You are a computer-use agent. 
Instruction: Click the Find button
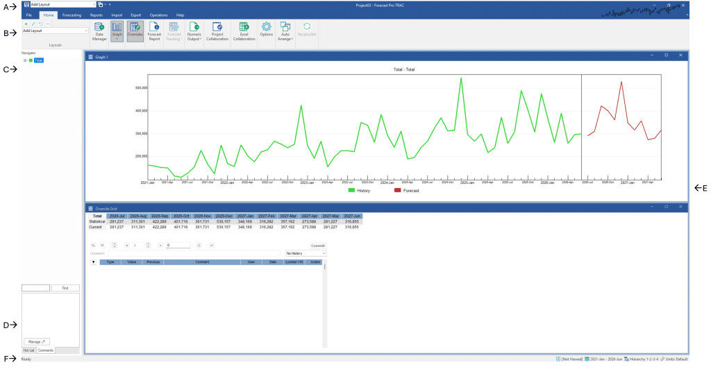tap(65, 287)
